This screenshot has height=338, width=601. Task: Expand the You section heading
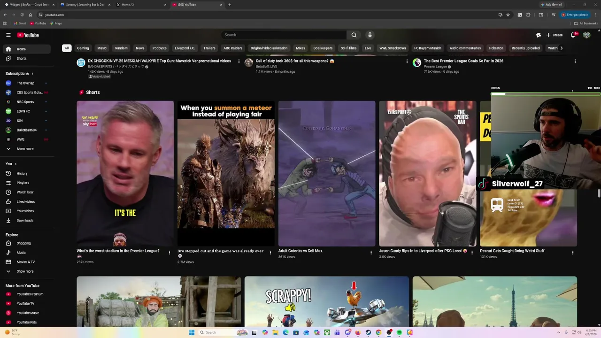[11, 164]
